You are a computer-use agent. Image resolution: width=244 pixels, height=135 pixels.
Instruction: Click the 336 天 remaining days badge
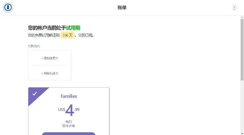coord(67,35)
